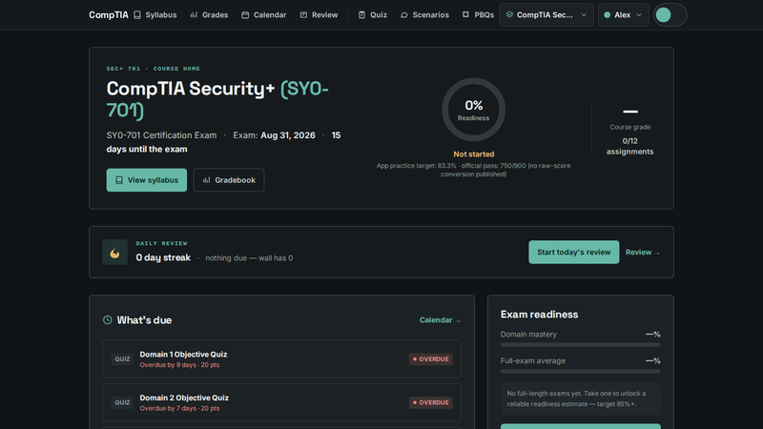Click QUIZ tag on Domain 1 row
Image resolution: width=763 pixels, height=429 pixels.
pyautogui.click(x=122, y=359)
